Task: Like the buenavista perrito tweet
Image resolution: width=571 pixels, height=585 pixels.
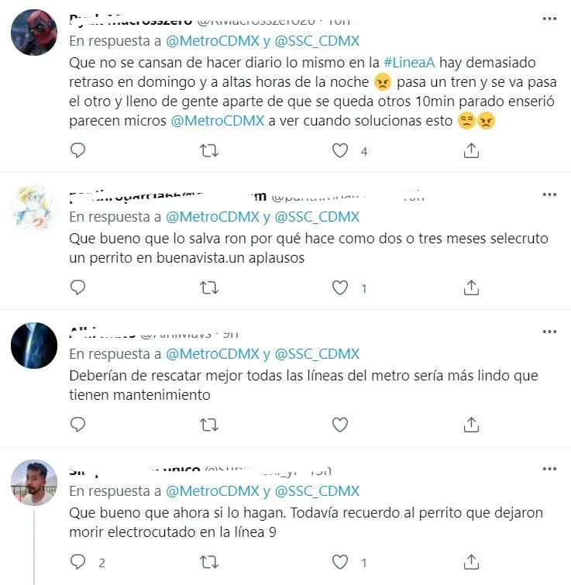Action: pyautogui.click(x=340, y=288)
